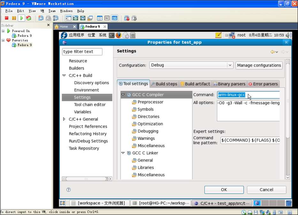Collapse the GCC C Compiler node
298x215 pixels.
[123, 94]
